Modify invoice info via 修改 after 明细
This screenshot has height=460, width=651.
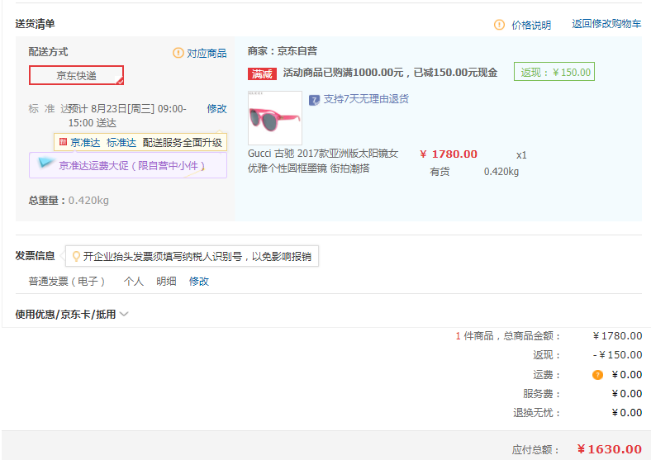click(x=199, y=282)
